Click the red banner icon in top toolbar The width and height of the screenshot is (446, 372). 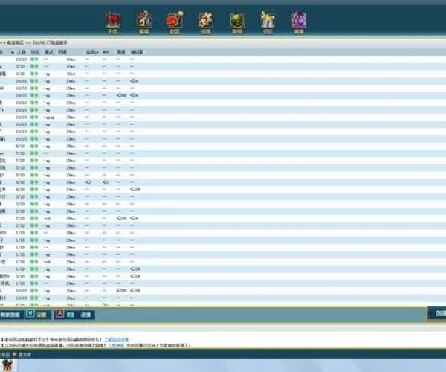[113, 20]
